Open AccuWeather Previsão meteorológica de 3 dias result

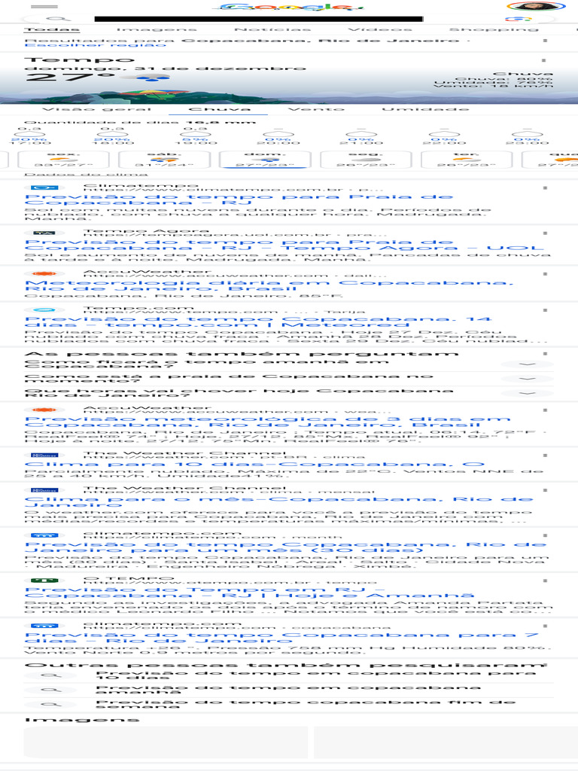[x=267, y=422]
